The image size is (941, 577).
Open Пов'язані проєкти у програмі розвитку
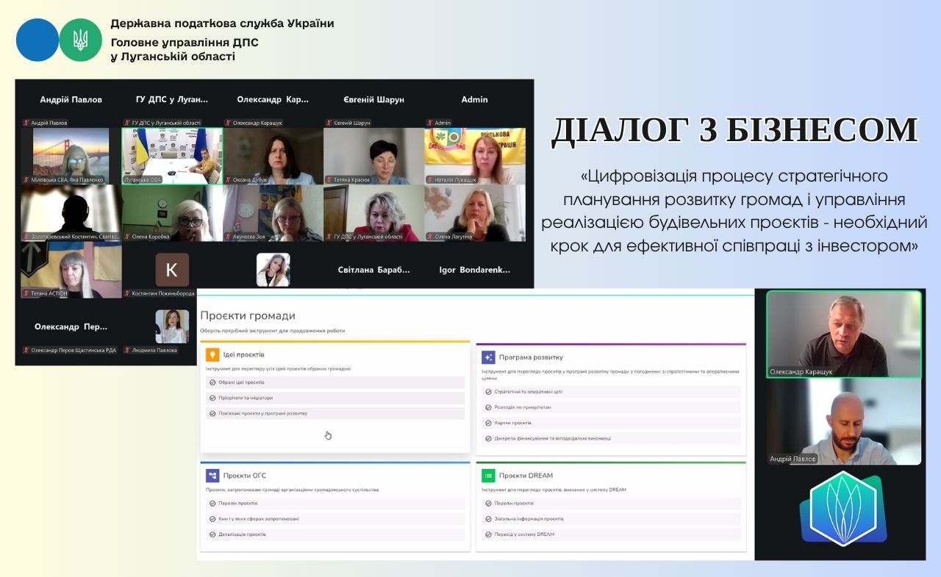pyautogui.click(x=335, y=413)
